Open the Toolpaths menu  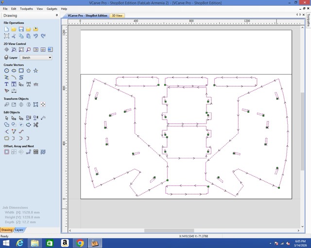(x=26, y=9)
